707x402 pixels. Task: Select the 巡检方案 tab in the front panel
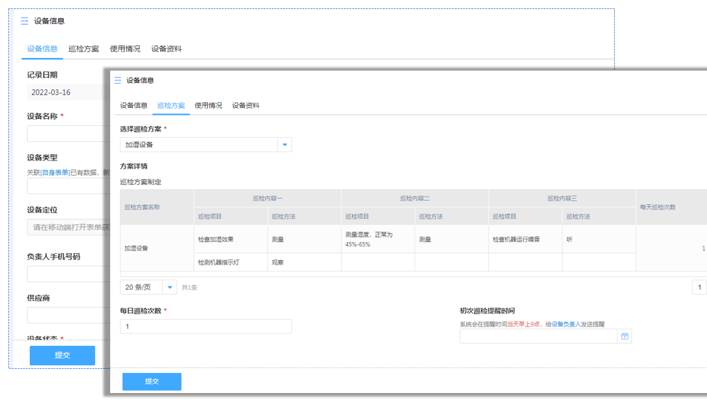[x=171, y=106]
